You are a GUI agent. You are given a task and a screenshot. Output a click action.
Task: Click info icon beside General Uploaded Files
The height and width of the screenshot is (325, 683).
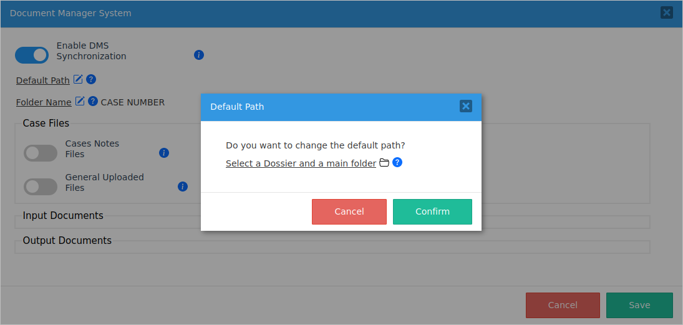(x=183, y=187)
